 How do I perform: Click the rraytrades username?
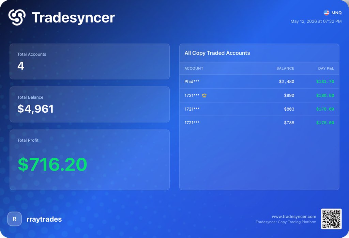point(44,219)
